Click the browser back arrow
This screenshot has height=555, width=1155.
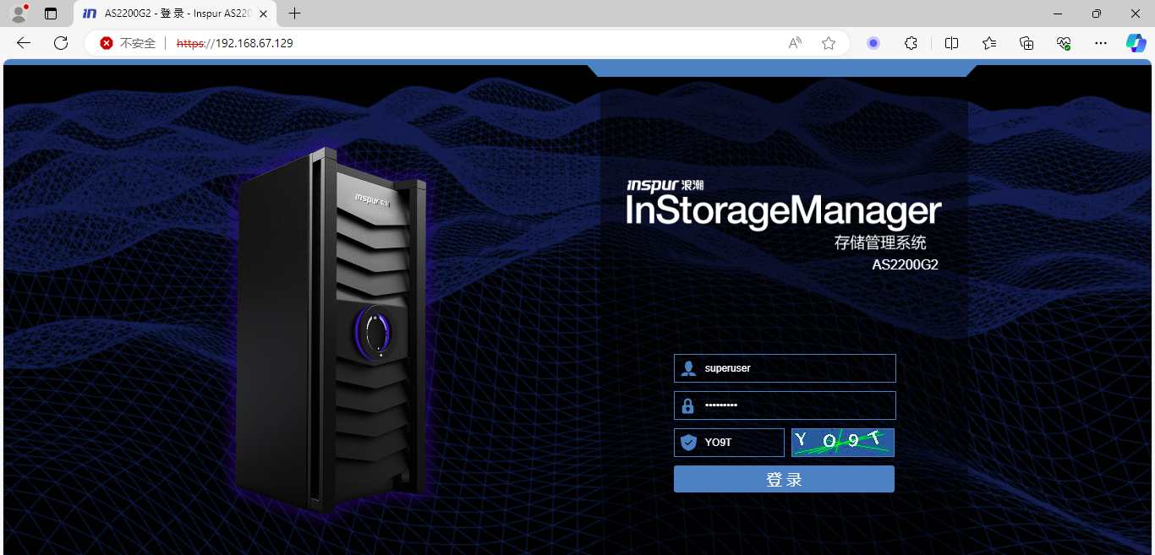24,43
